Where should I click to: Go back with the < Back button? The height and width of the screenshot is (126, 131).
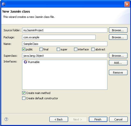point(59,119)
